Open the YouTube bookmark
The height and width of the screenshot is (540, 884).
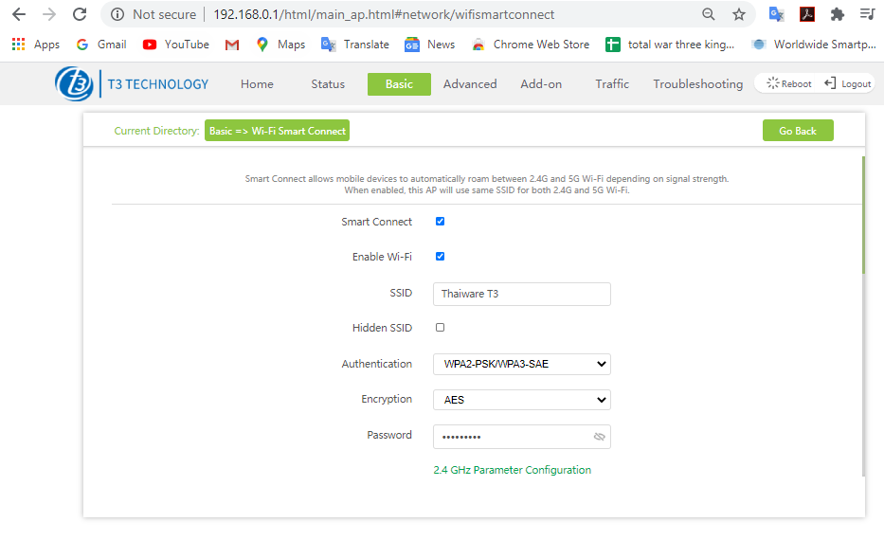click(x=176, y=45)
